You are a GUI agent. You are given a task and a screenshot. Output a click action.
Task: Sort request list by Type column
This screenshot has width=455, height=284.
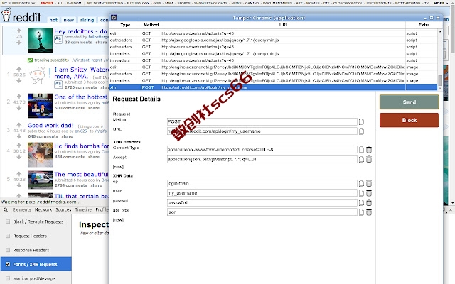(x=125, y=25)
